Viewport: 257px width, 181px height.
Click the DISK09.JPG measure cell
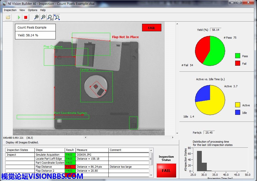click(x=92, y=155)
